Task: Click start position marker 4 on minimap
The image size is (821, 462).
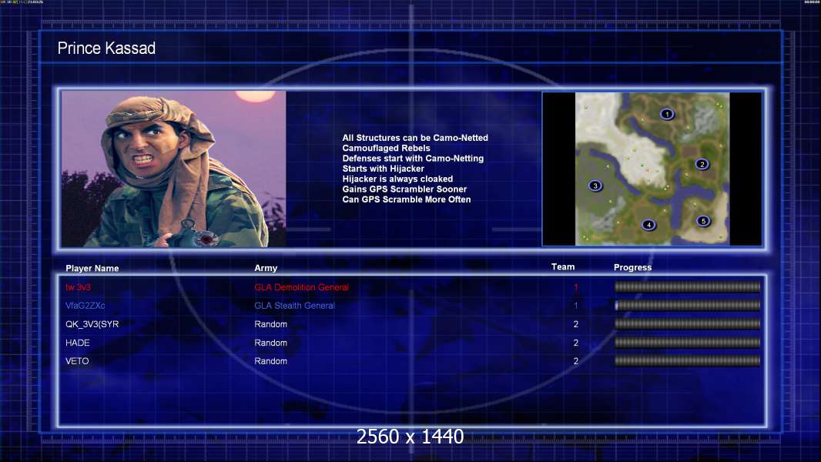Action: [x=648, y=225]
